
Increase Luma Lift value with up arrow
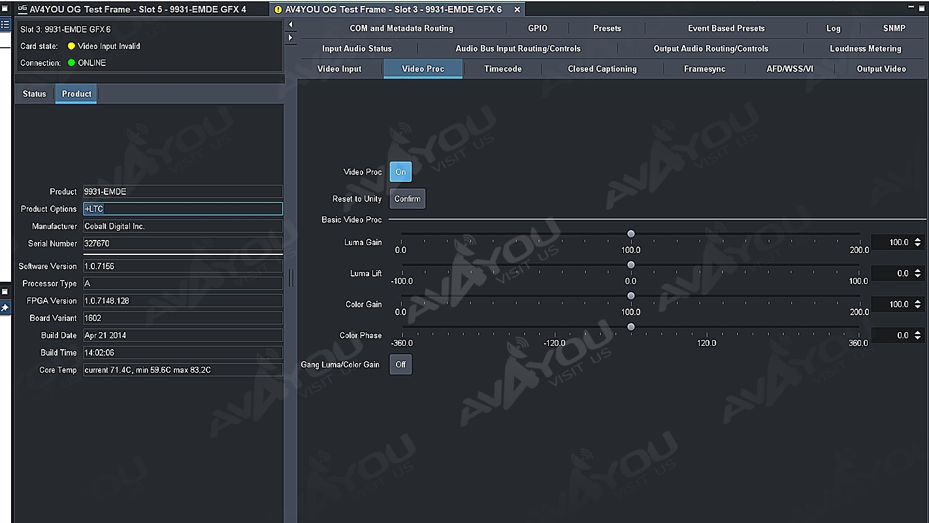tap(918, 271)
